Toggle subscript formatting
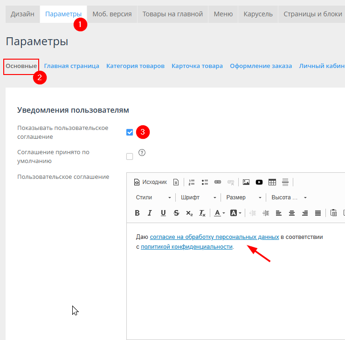The width and height of the screenshot is (345, 340). pos(189,213)
